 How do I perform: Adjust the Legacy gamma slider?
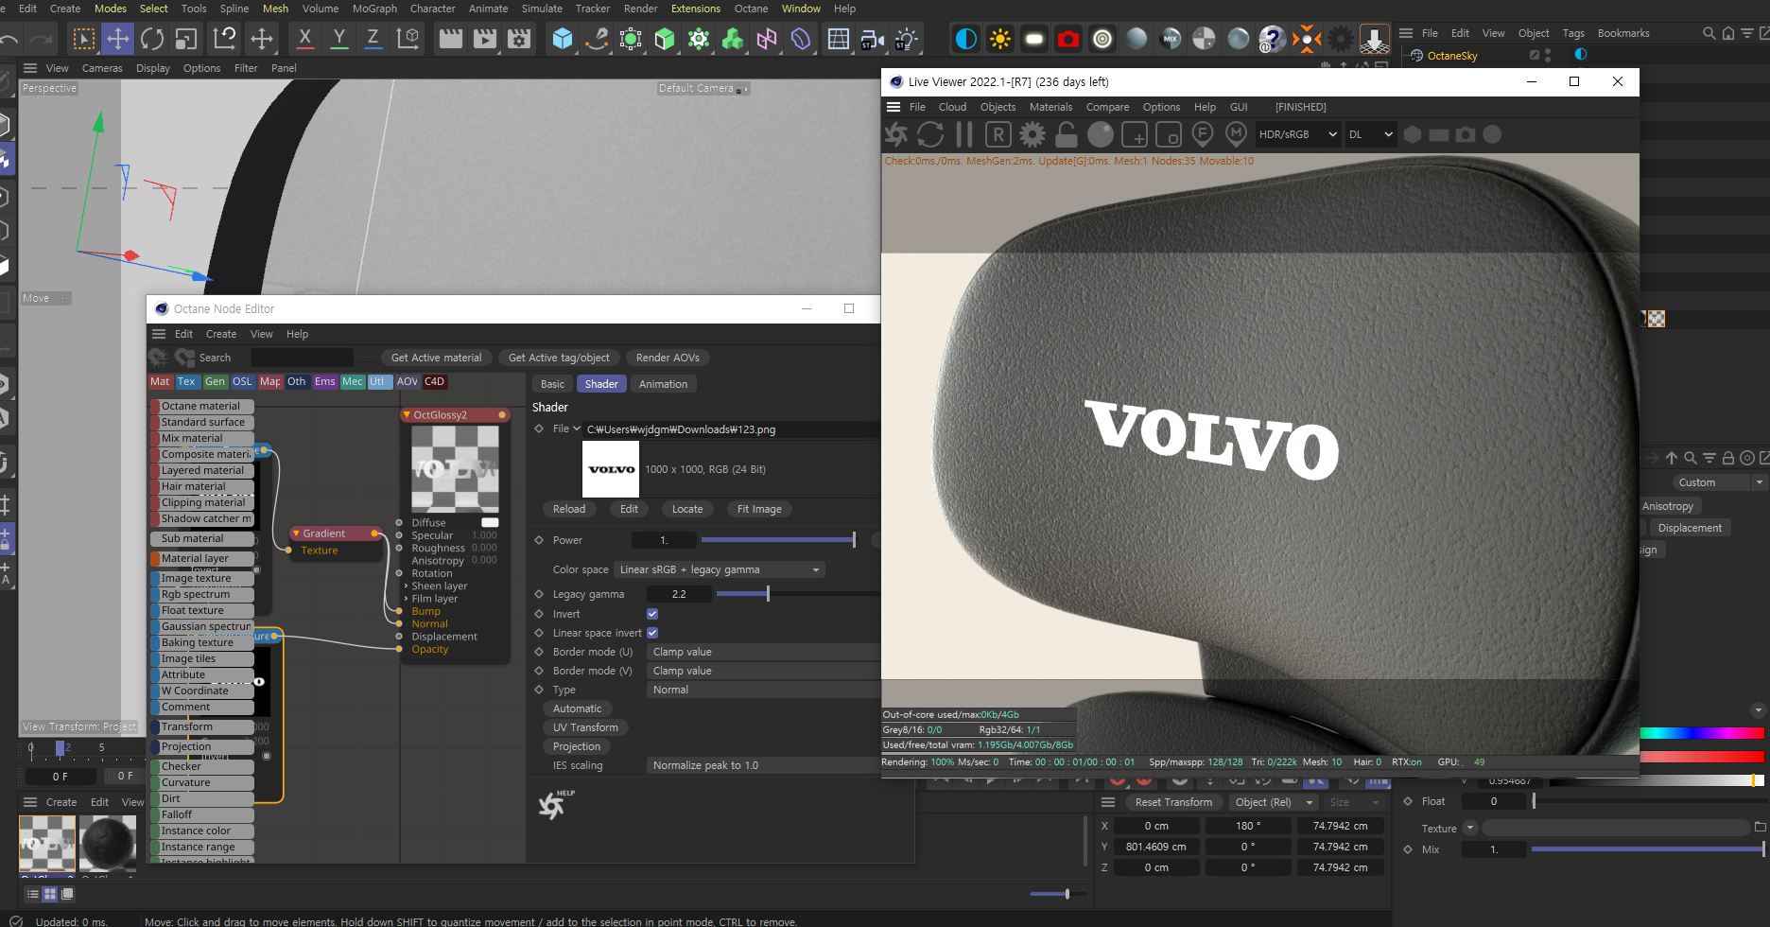tap(798, 594)
